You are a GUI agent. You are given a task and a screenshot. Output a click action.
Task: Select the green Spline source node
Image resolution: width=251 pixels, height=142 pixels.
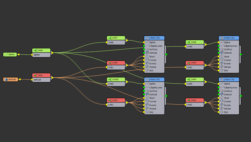click(x=10, y=54)
